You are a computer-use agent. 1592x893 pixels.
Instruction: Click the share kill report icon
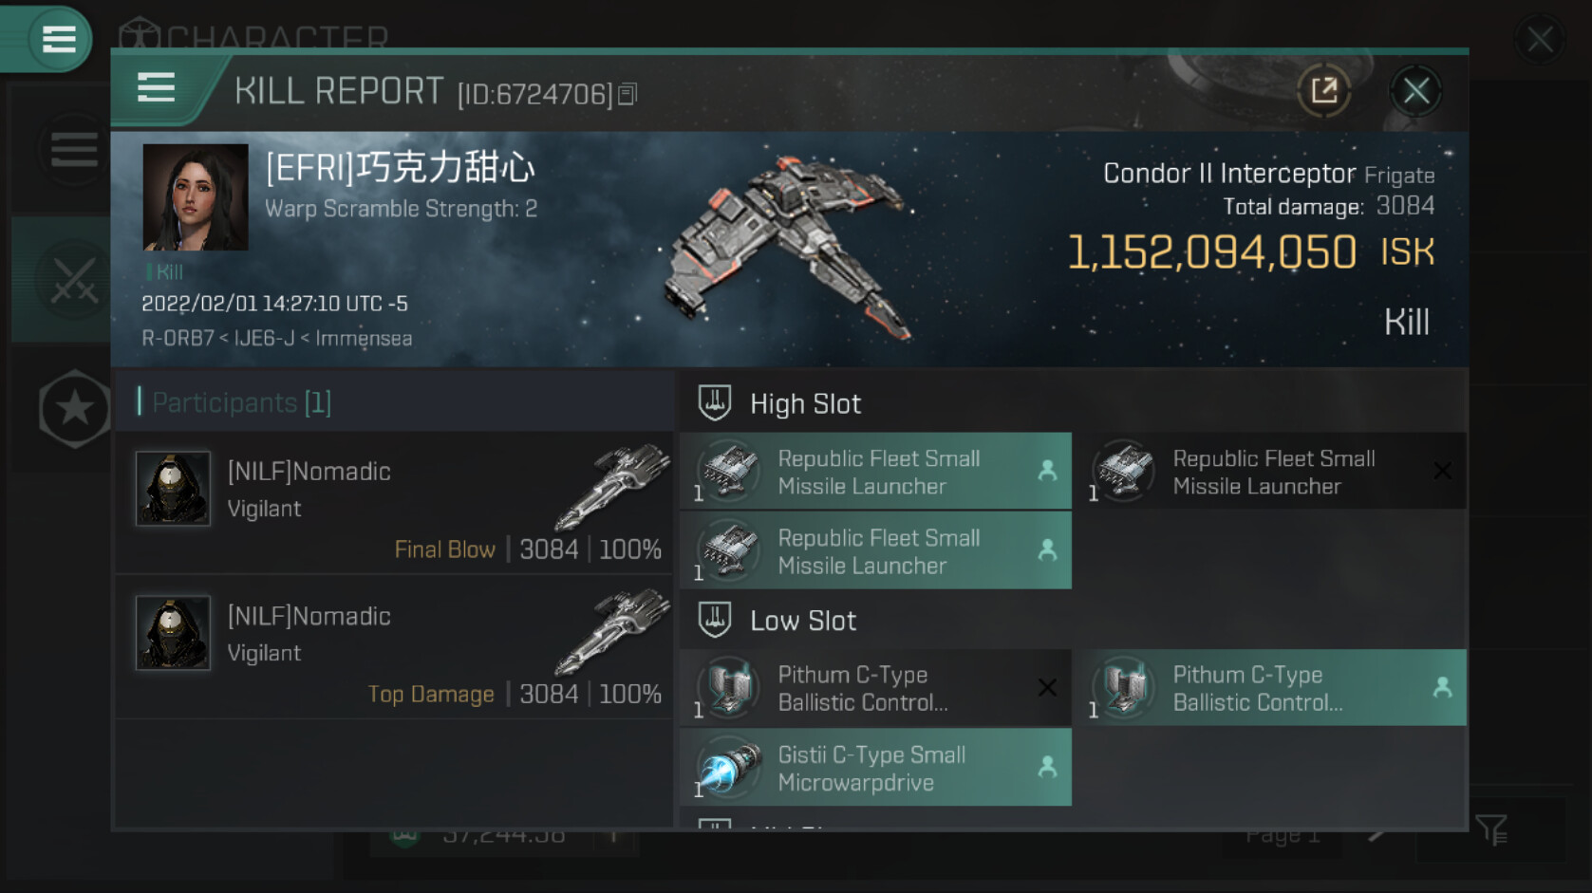tap(1323, 91)
